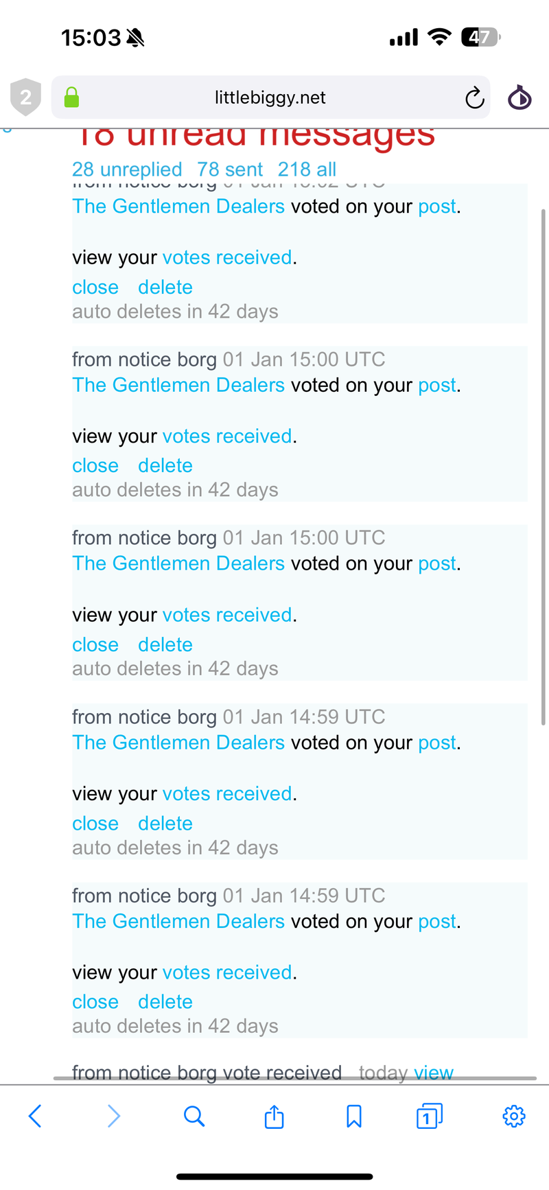Tap the share icon
The image size is (549, 1190).
(x=274, y=1117)
